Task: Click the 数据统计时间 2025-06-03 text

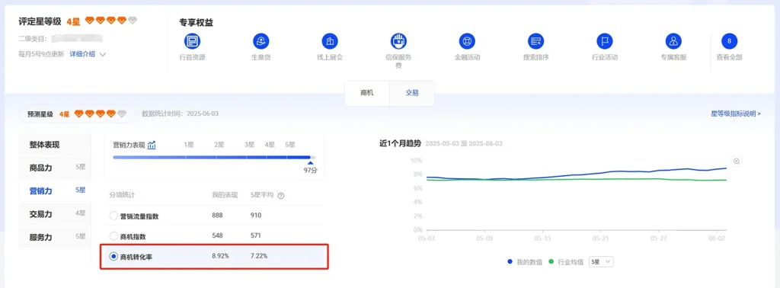Action: (x=180, y=114)
